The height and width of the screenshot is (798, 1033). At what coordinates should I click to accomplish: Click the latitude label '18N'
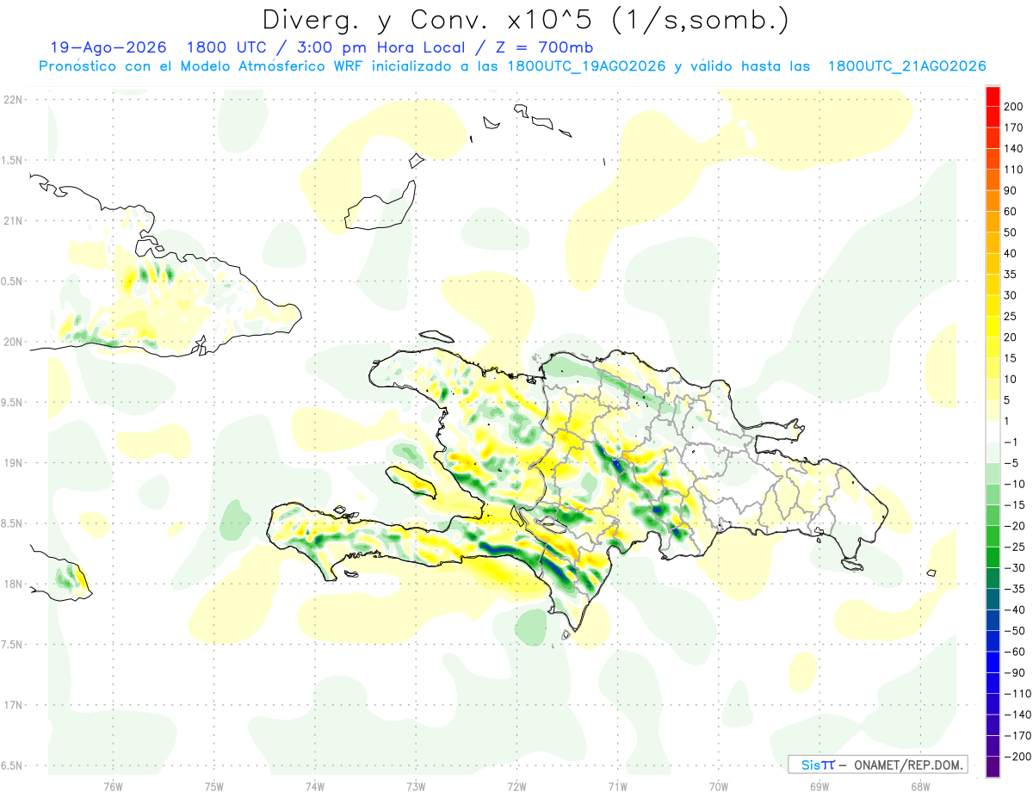[12, 584]
